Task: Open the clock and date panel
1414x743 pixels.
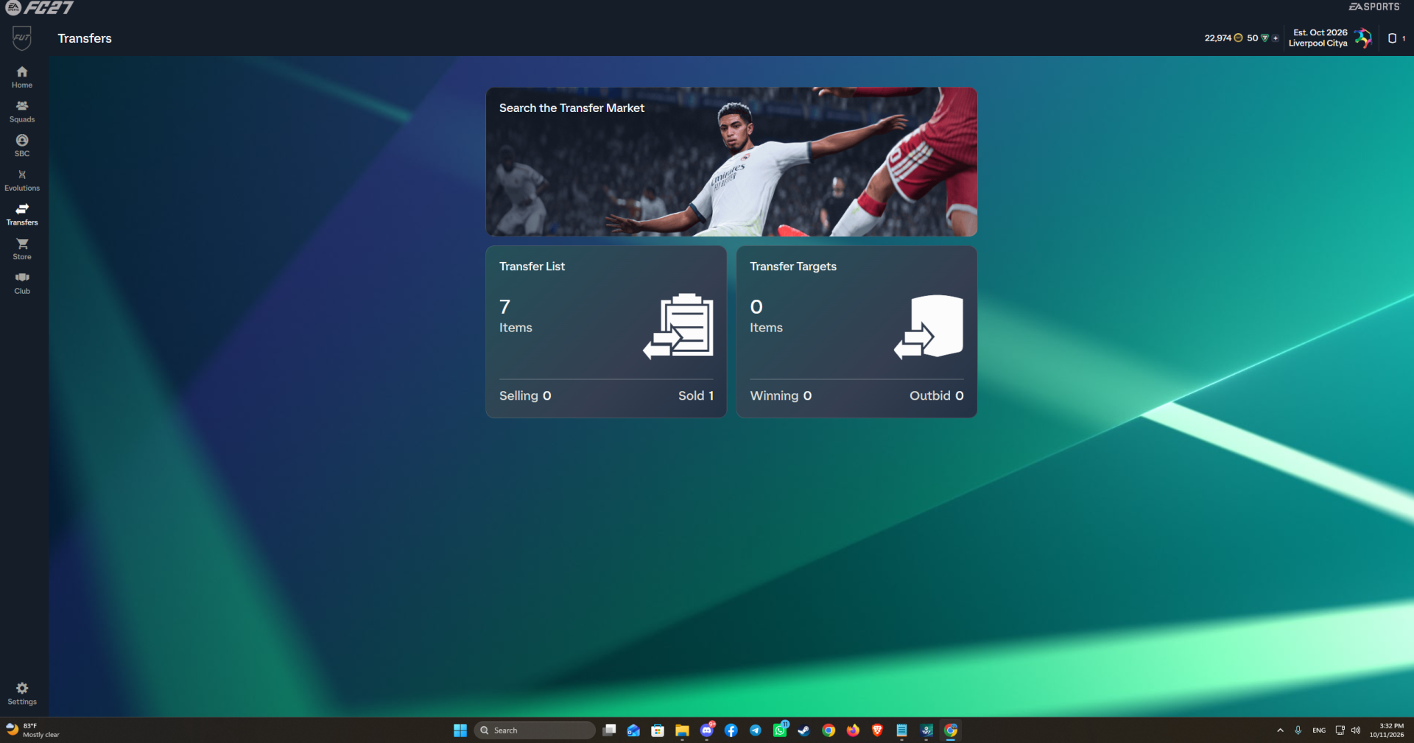Action: click(x=1387, y=730)
